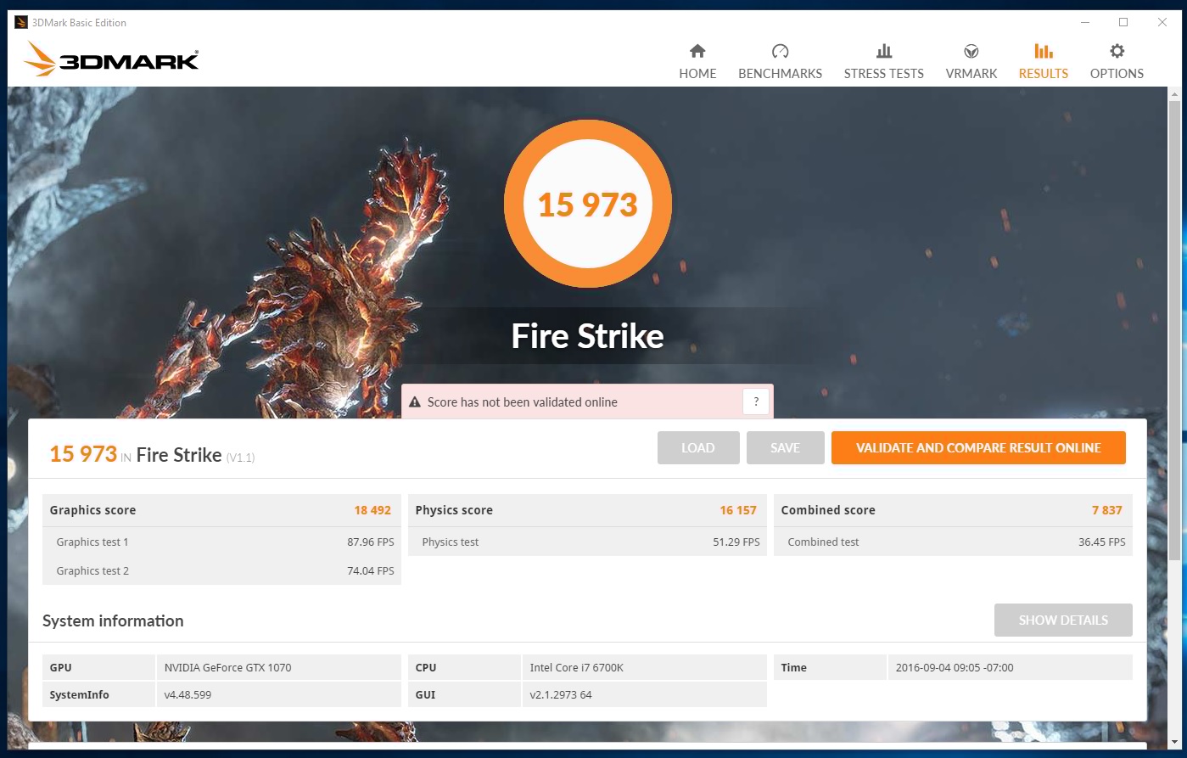1187x758 pixels.
Task: Click the 3DMark logo
Action: pos(110,59)
